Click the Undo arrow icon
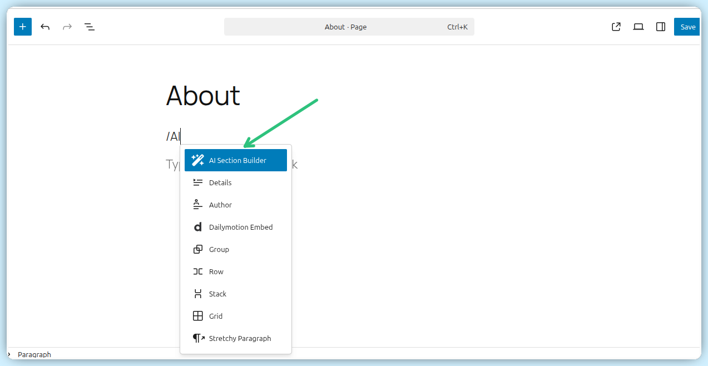 45,27
